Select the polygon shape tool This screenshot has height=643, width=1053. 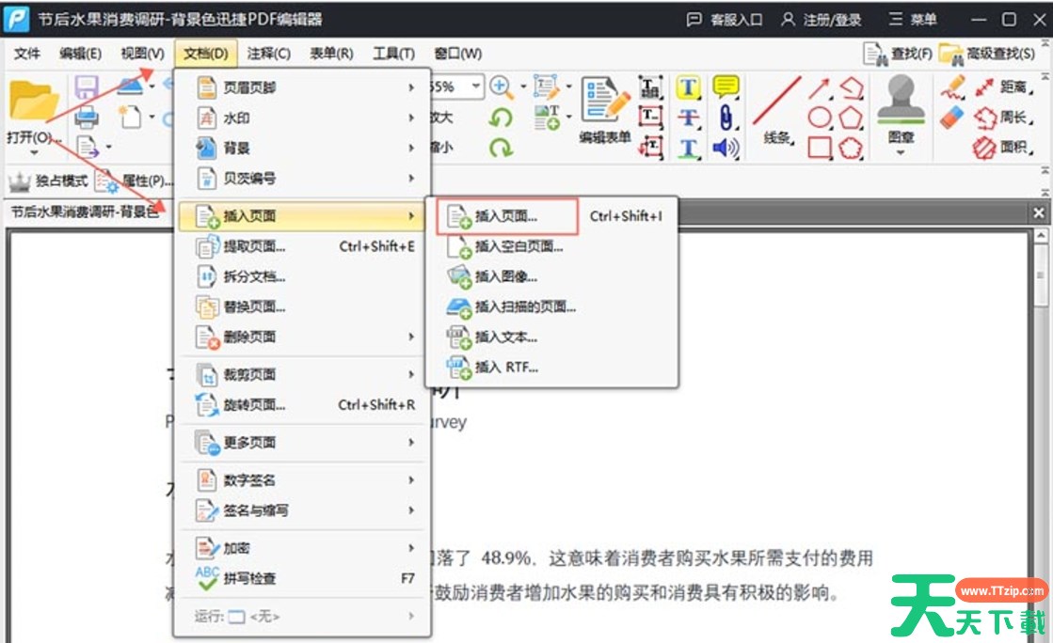click(851, 118)
